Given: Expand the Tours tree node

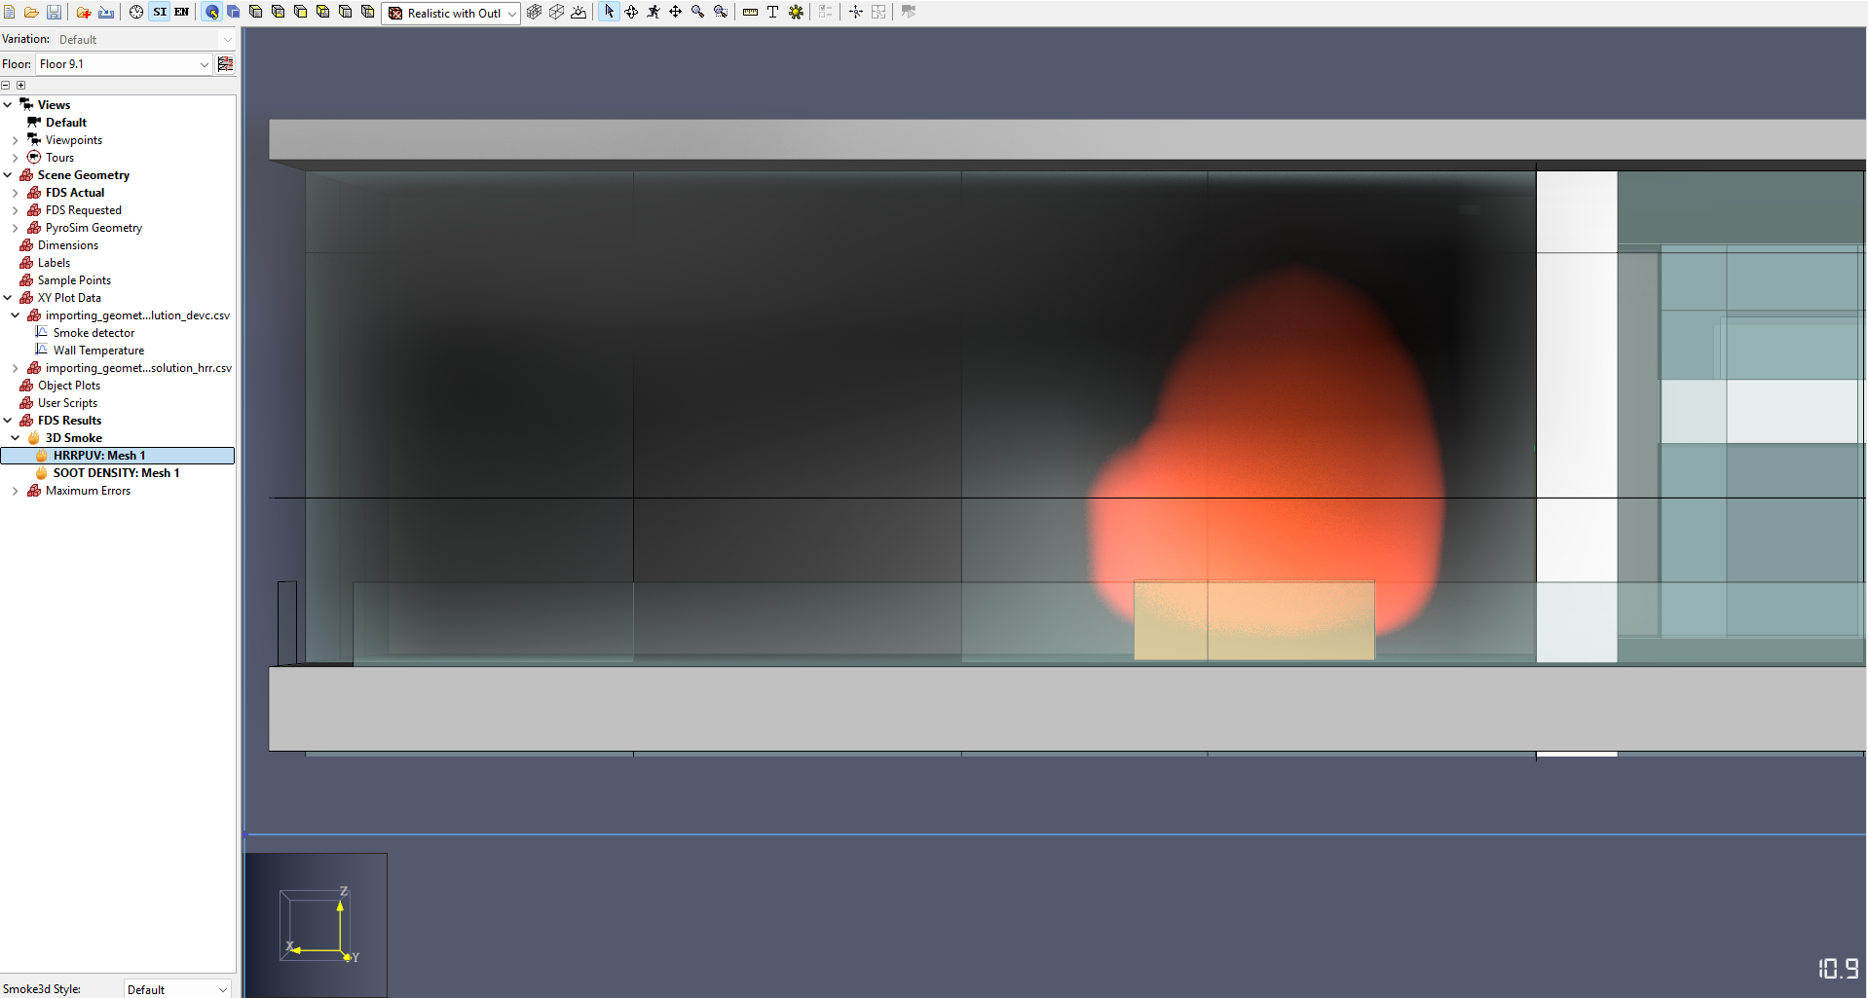Looking at the screenshot, I should point(16,158).
